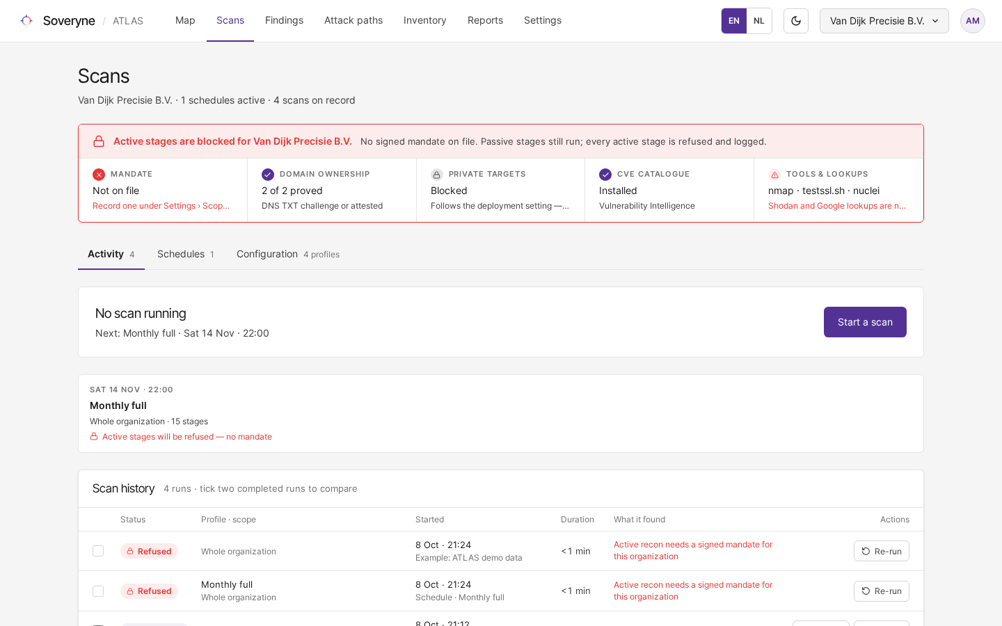Click the Soveryne logo icon
This screenshot has height=626, width=1002.
click(26, 20)
